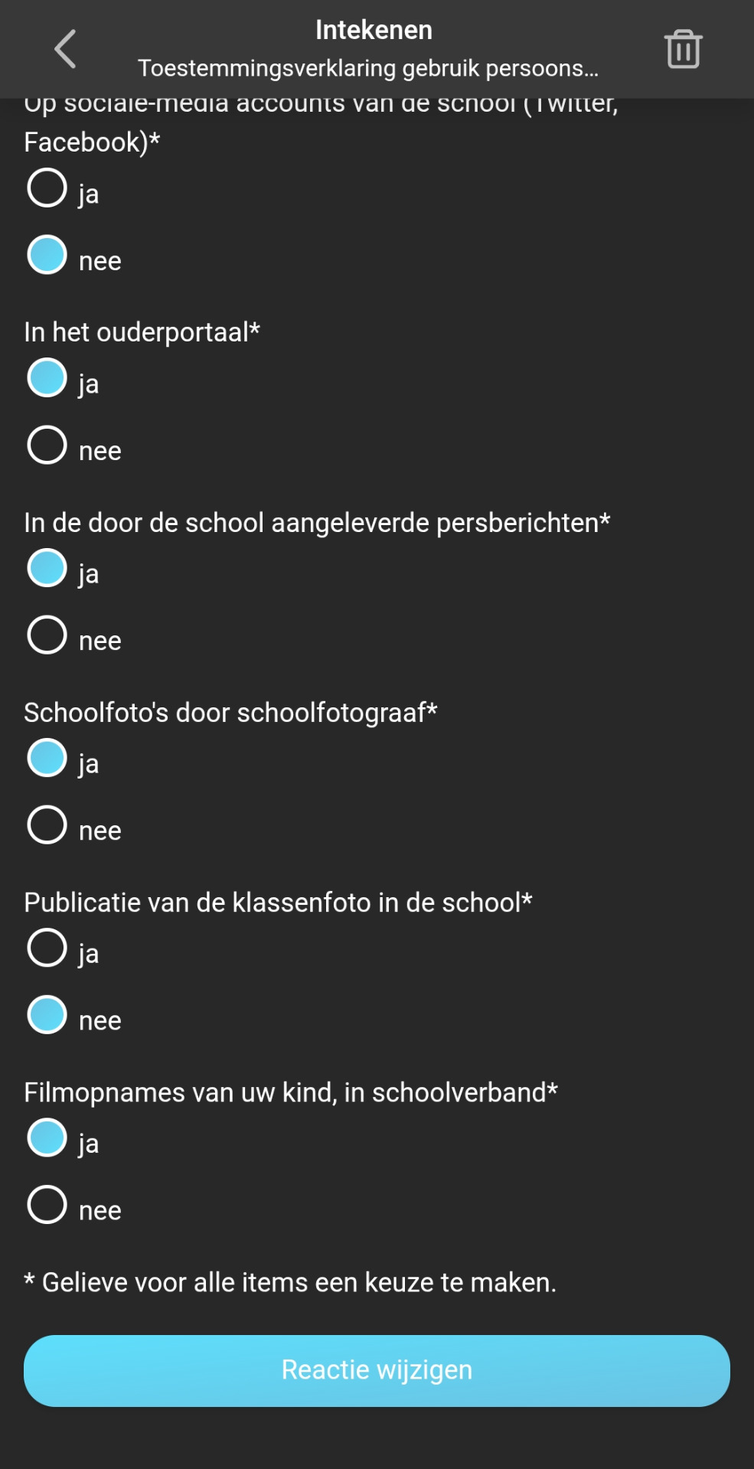Tap the Toestemmingsverklaring subtitle text
The image size is (754, 1469).
[367, 68]
